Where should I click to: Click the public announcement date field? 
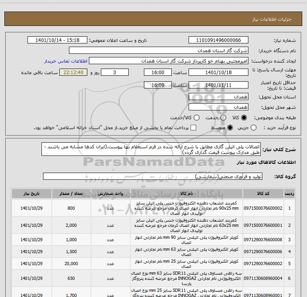(x=57, y=40)
